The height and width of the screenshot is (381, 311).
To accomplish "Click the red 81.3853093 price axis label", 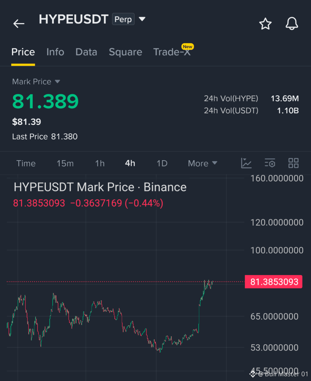I will coord(274,282).
